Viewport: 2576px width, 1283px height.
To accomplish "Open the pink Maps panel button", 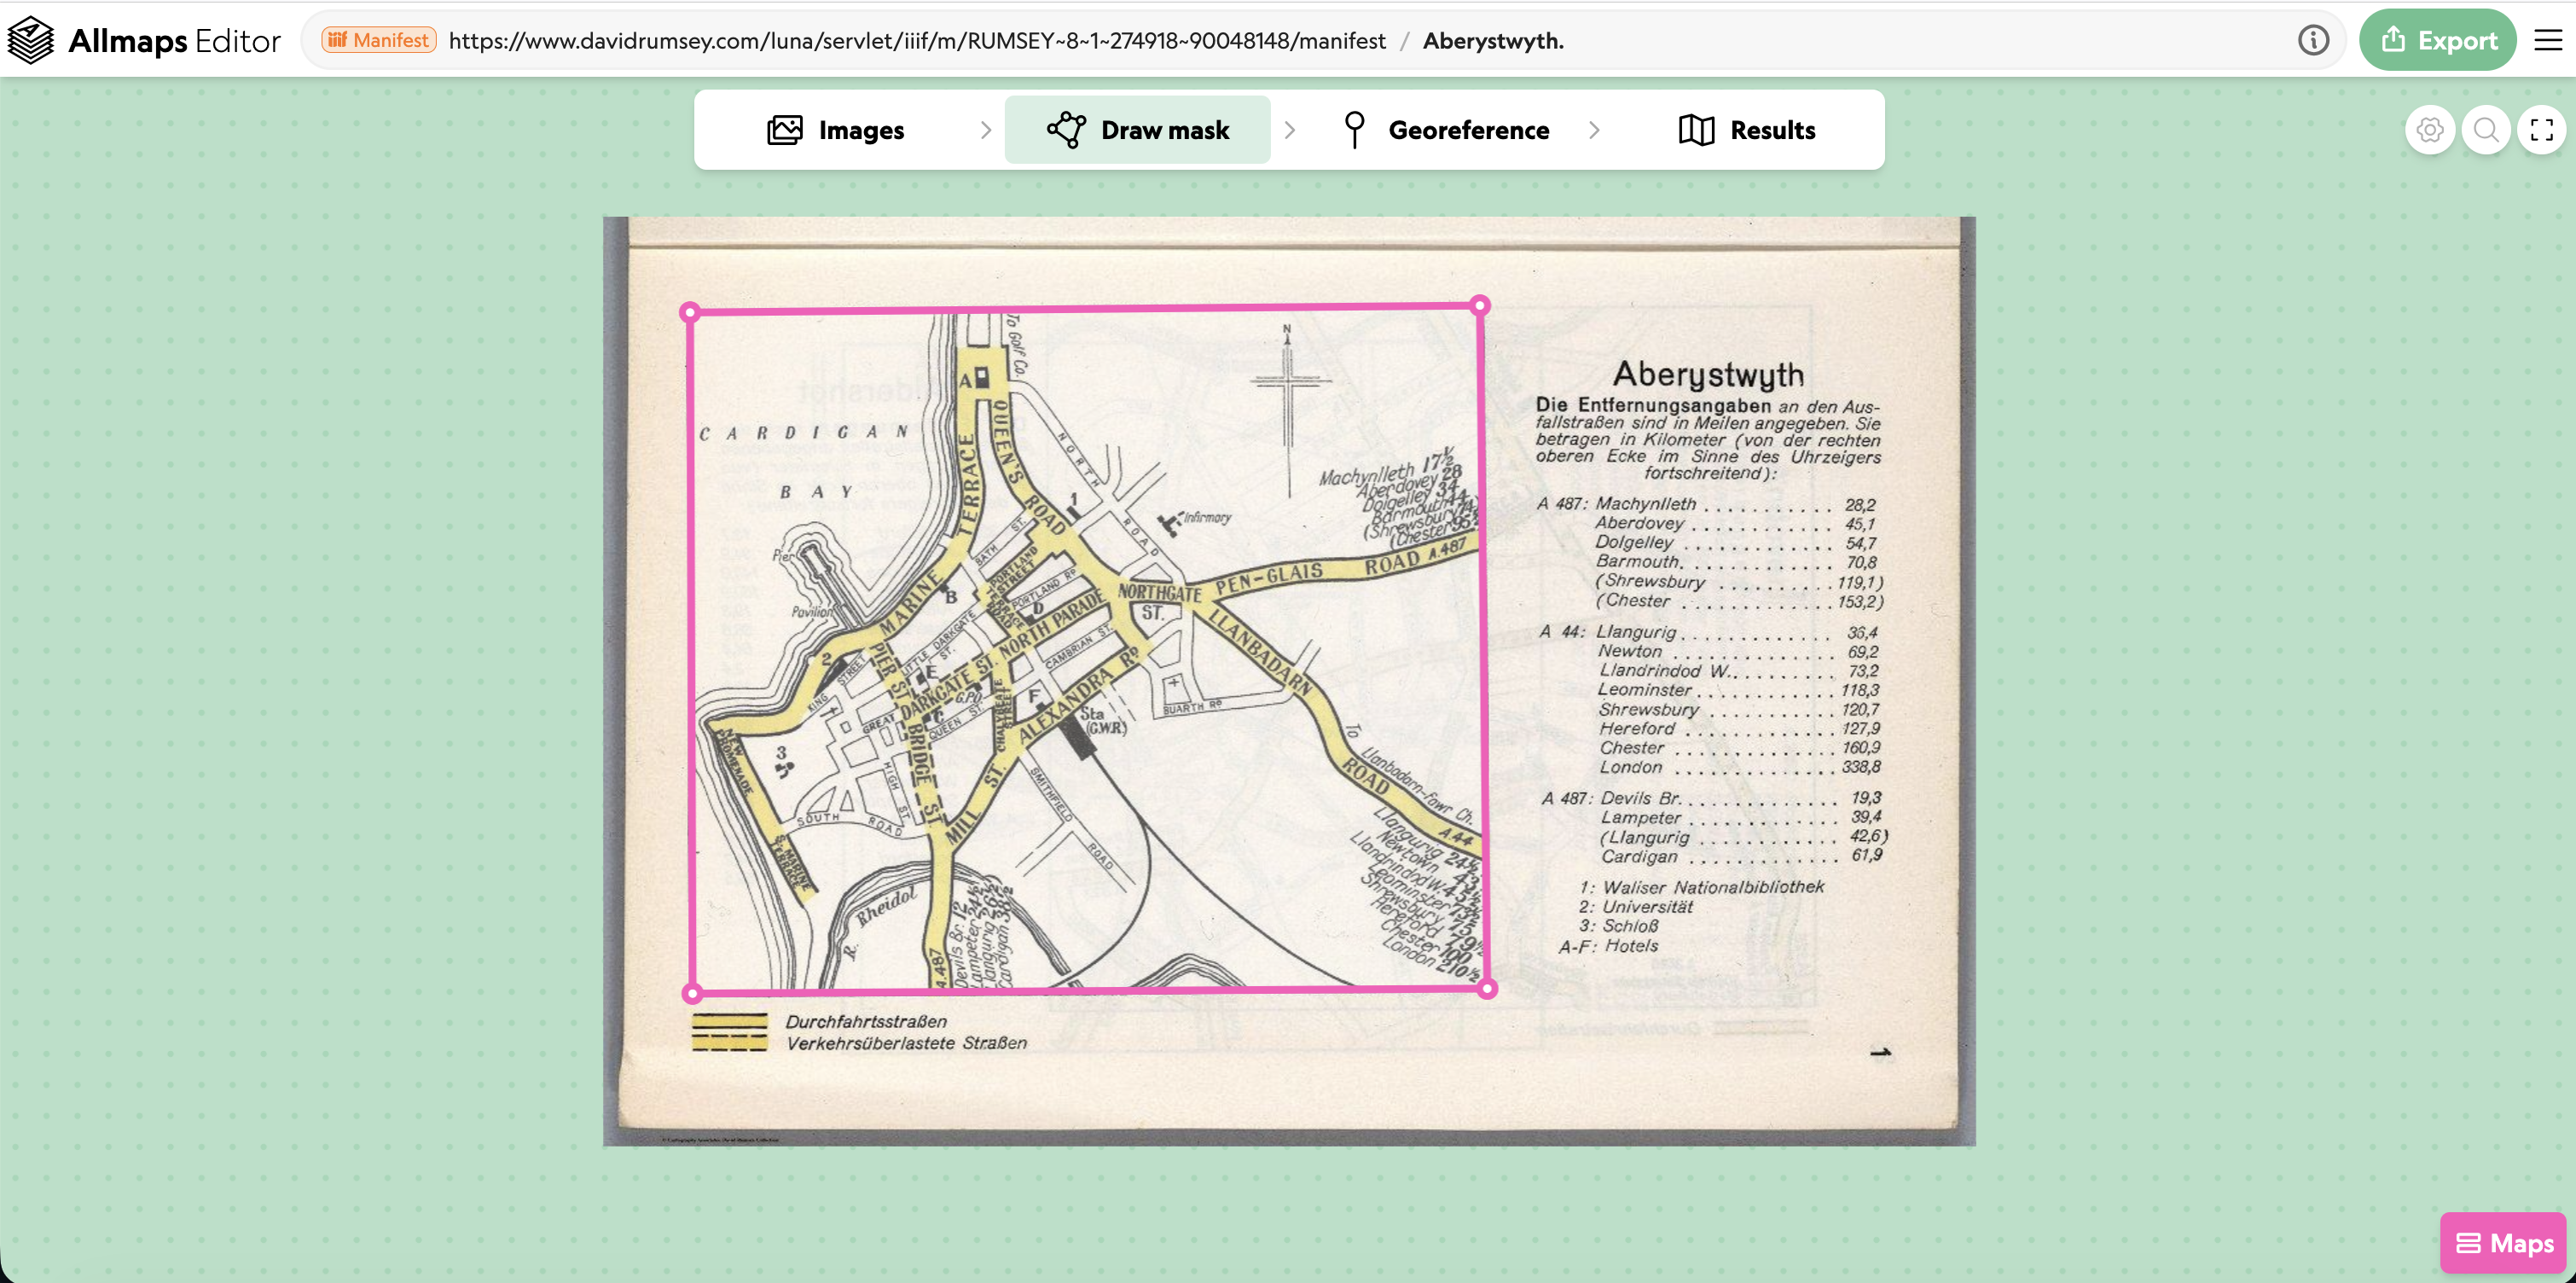I will 2504,1243.
